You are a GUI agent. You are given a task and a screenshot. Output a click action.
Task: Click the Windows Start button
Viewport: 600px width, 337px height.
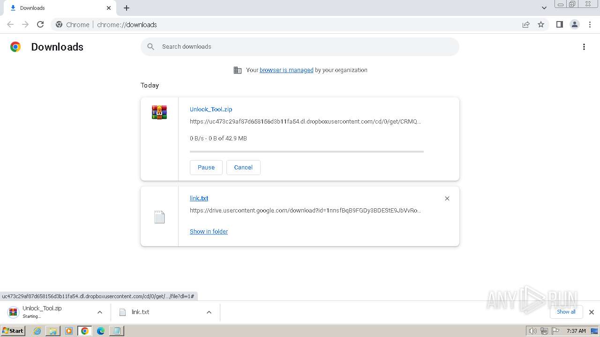13,330
